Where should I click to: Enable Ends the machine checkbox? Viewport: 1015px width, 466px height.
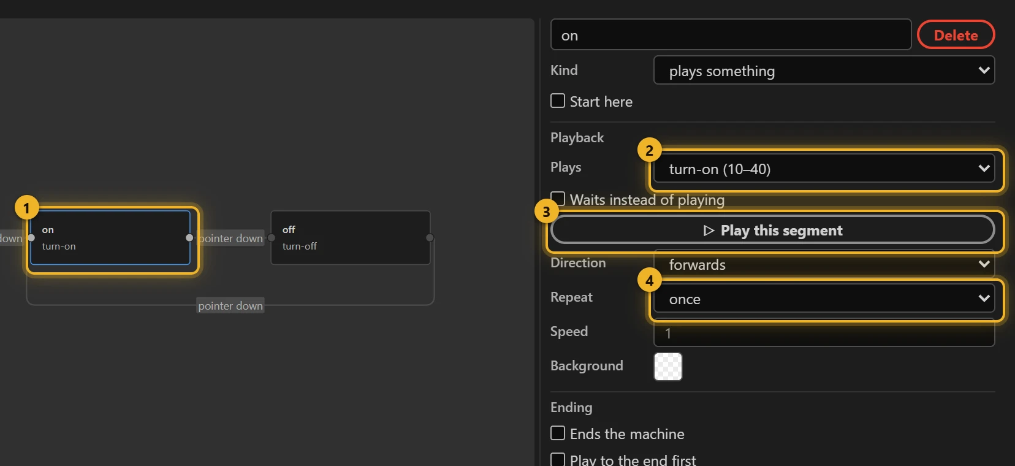[558, 433]
